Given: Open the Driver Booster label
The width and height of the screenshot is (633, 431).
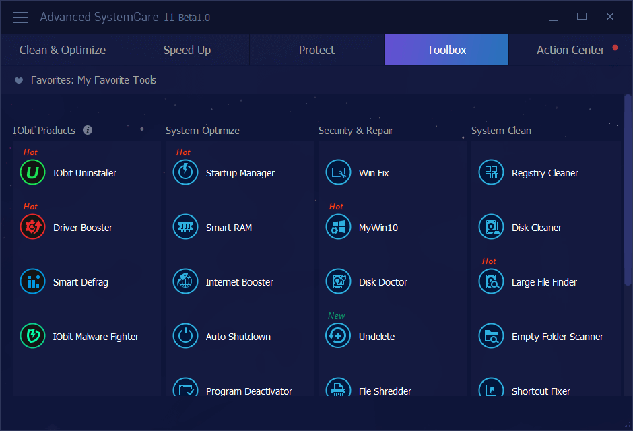Looking at the screenshot, I should [83, 228].
